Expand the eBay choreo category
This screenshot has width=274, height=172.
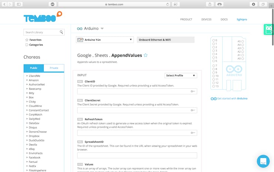27,149
